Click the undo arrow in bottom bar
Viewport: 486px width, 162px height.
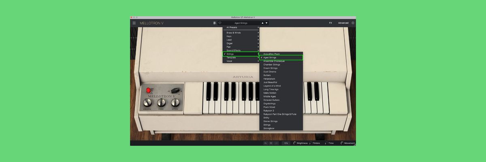point(266,143)
